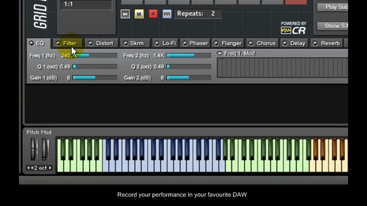Click the Freq 2.(hz) slider
This screenshot has height=206, width=367.
click(189, 56)
